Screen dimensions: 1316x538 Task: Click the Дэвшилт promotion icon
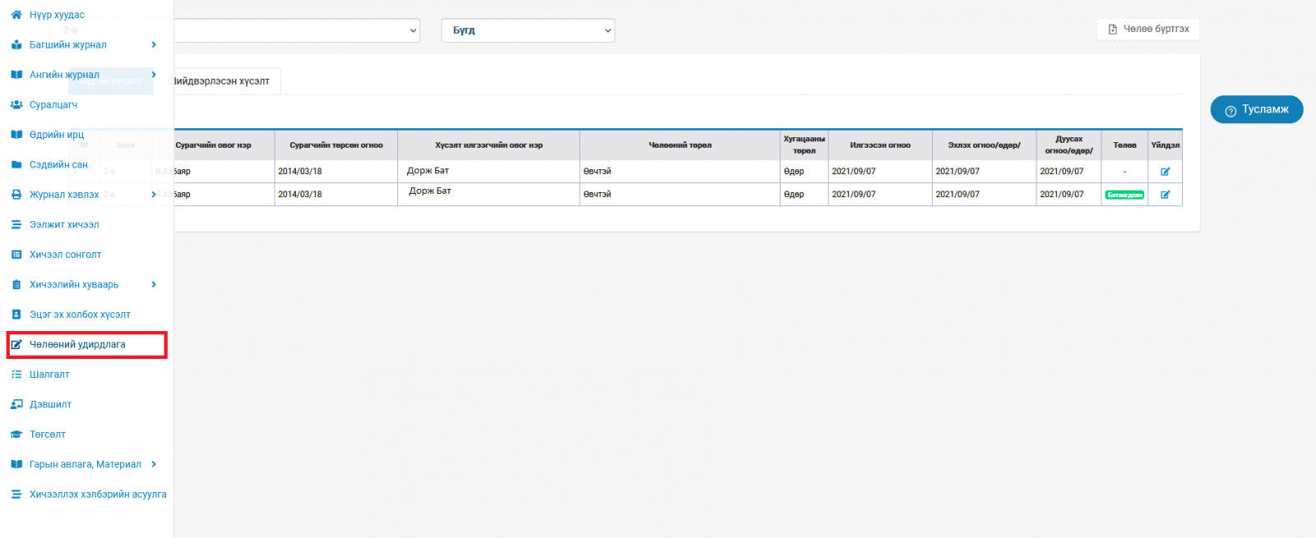16,404
